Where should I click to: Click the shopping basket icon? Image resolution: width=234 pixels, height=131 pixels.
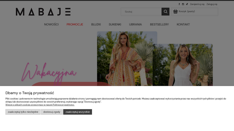click(x=175, y=11)
